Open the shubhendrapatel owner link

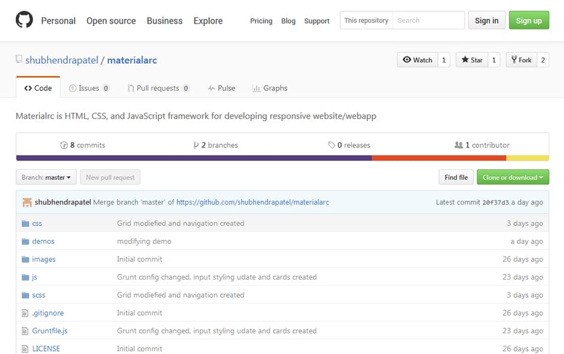[61, 60]
